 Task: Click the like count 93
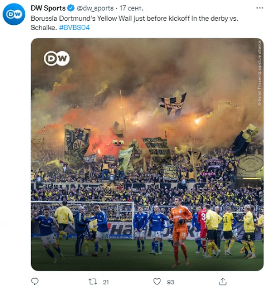170,282
